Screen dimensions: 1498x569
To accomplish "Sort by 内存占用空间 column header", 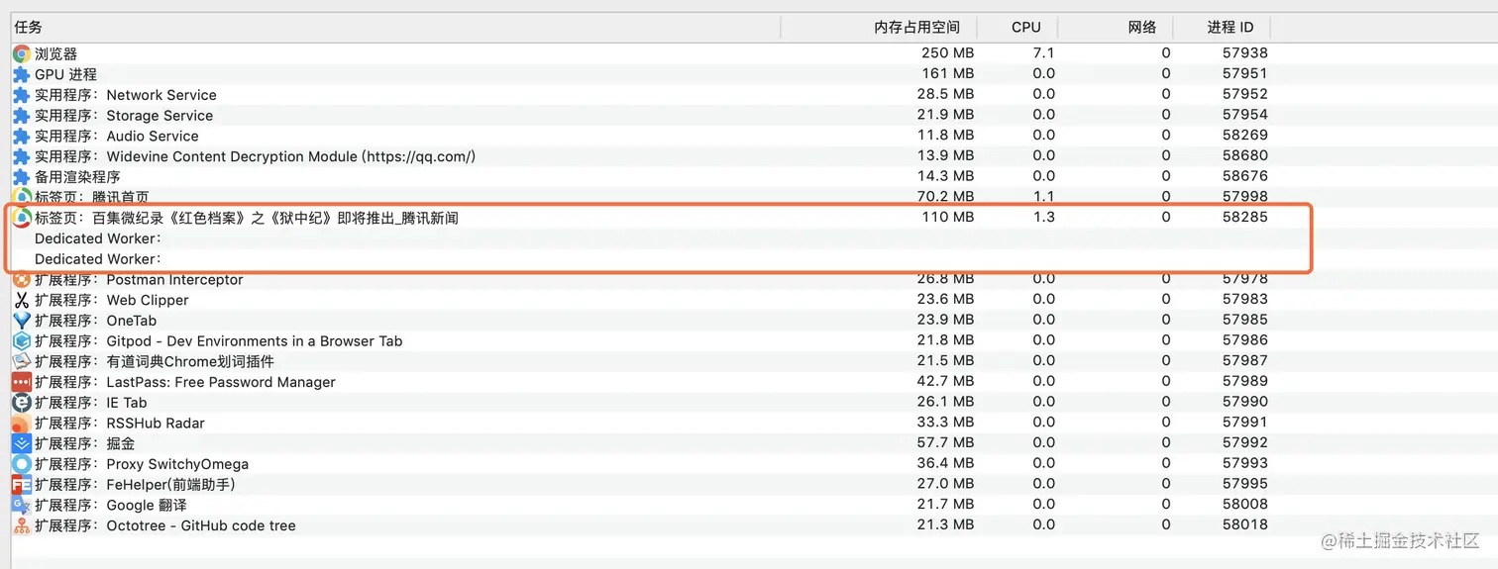I will click(x=917, y=28).
